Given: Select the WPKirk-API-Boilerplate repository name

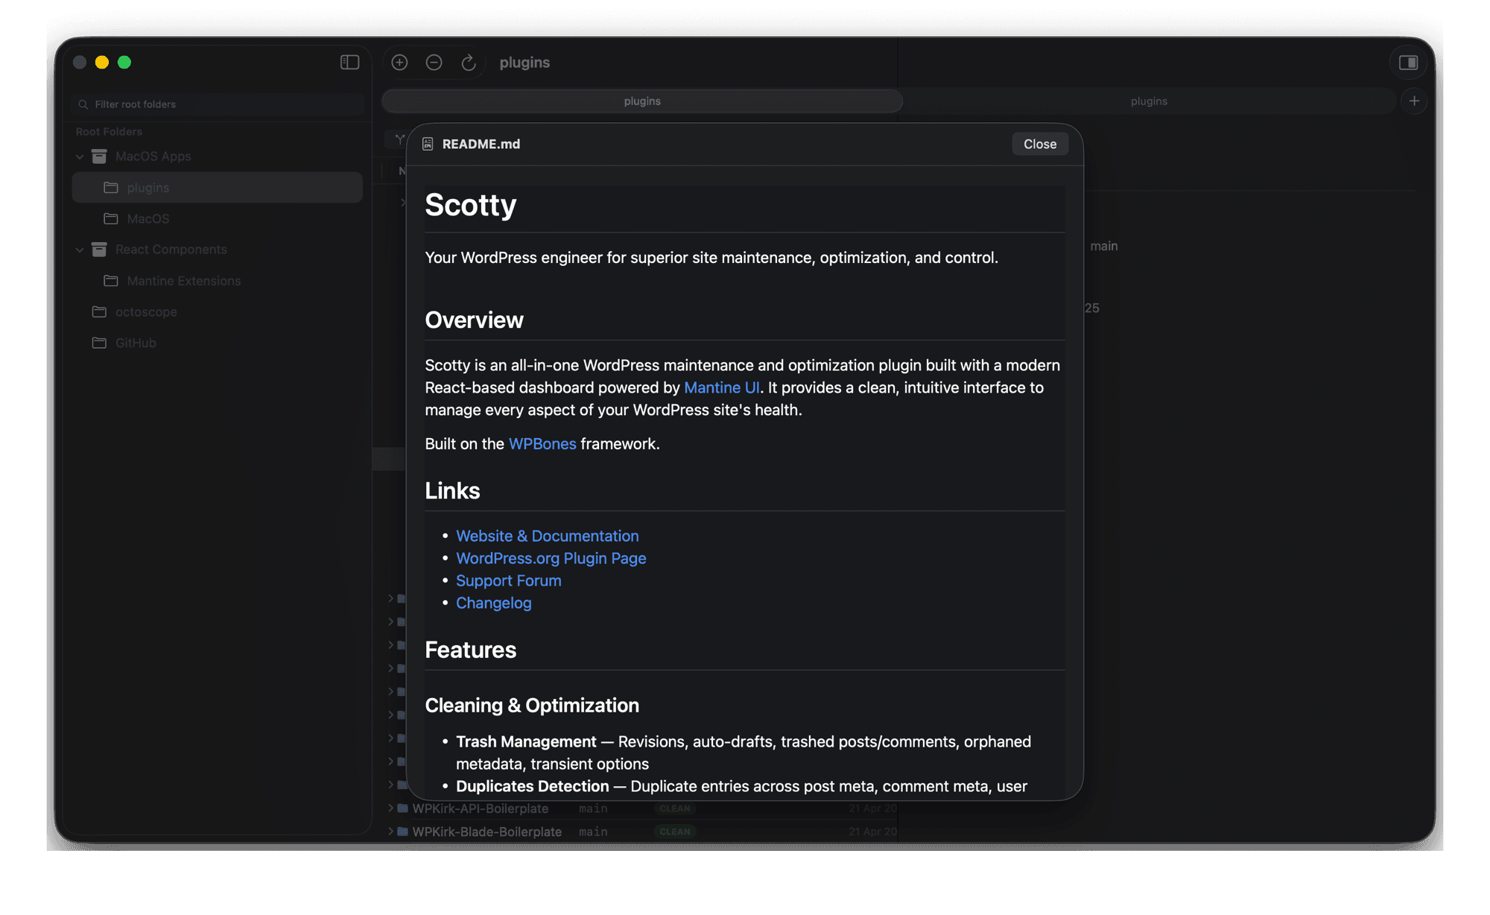Looking at the screenshot, I should tap(481, 808).
